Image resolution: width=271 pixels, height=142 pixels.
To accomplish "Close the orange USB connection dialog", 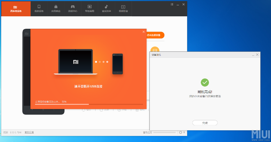I will click(x=143, y=32).
